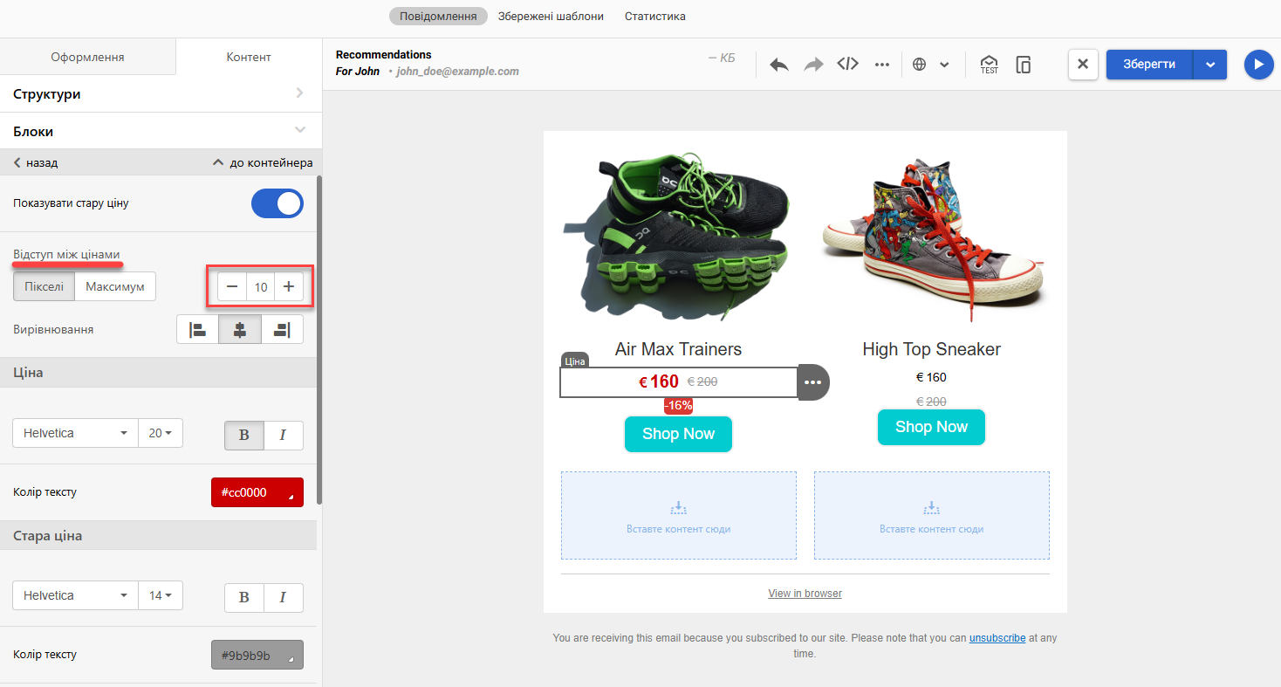Open the three-dots more options in toolbar
This screenshot has width=1281, height=687.
pyautogui.click(x=882, y=65)
